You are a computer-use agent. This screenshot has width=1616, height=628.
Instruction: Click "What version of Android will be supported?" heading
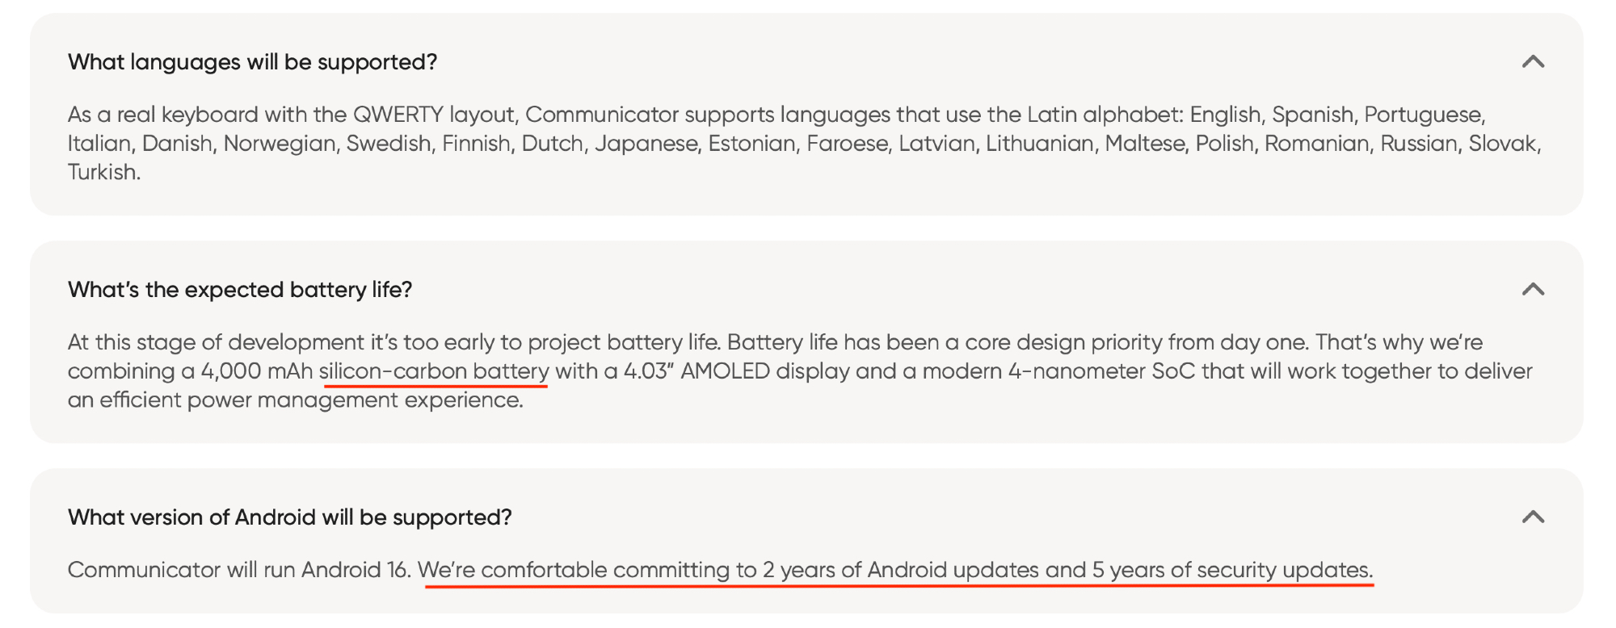[289, 517]
